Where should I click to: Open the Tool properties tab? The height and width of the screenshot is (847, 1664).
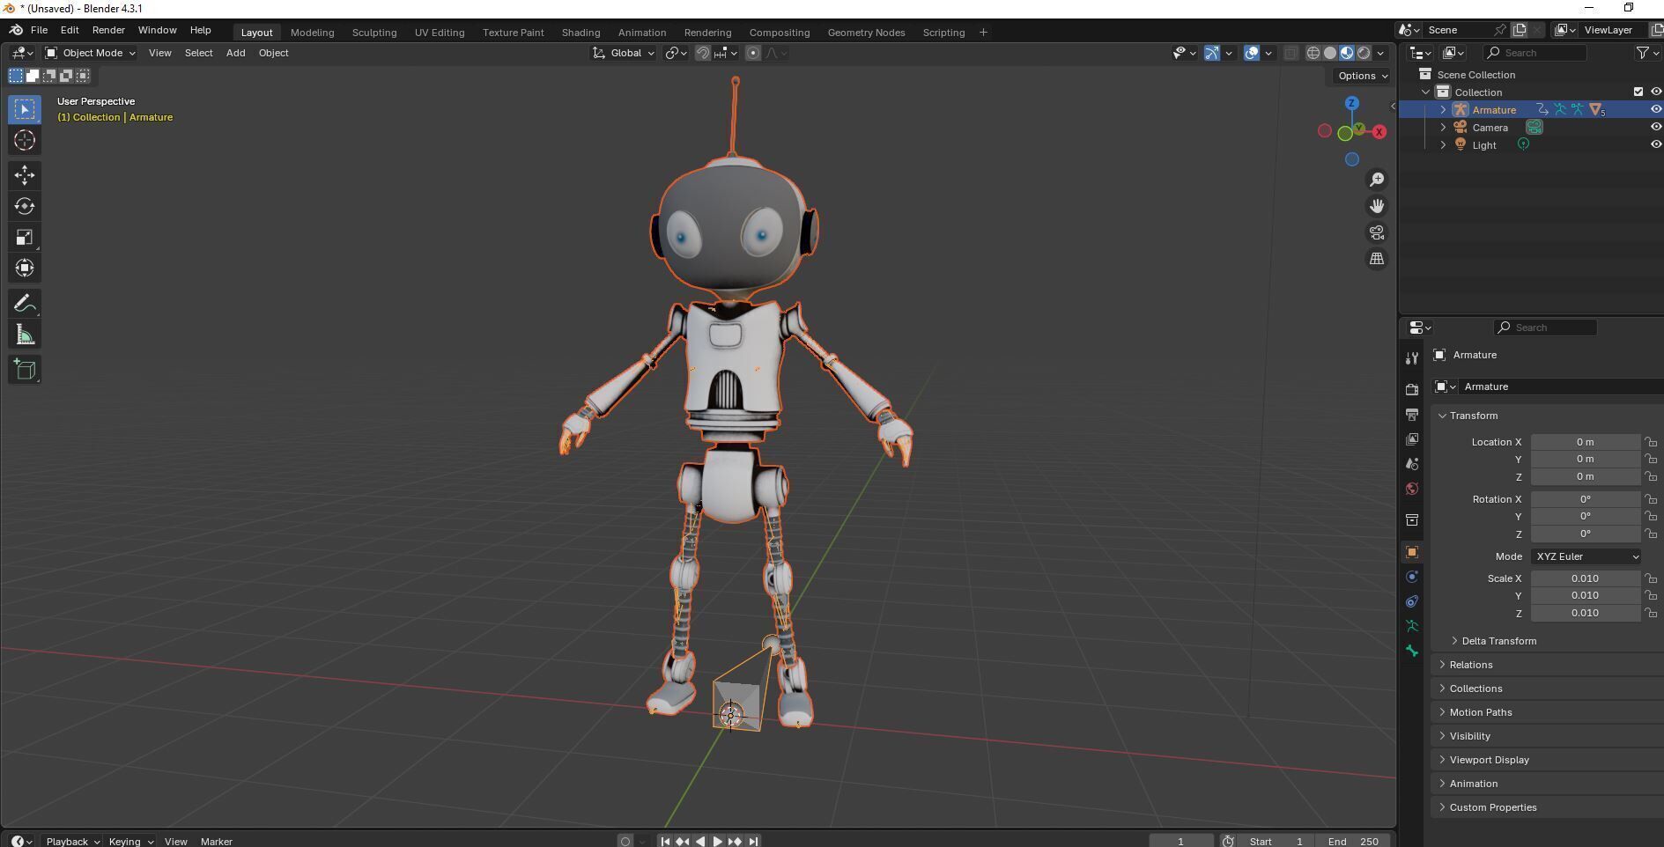point(1412,358)
